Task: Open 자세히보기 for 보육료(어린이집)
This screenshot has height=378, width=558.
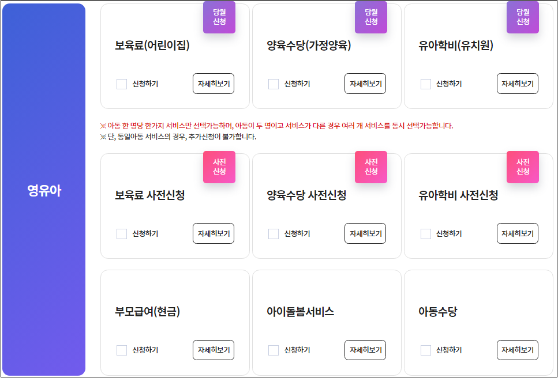Action: [213, 84]
